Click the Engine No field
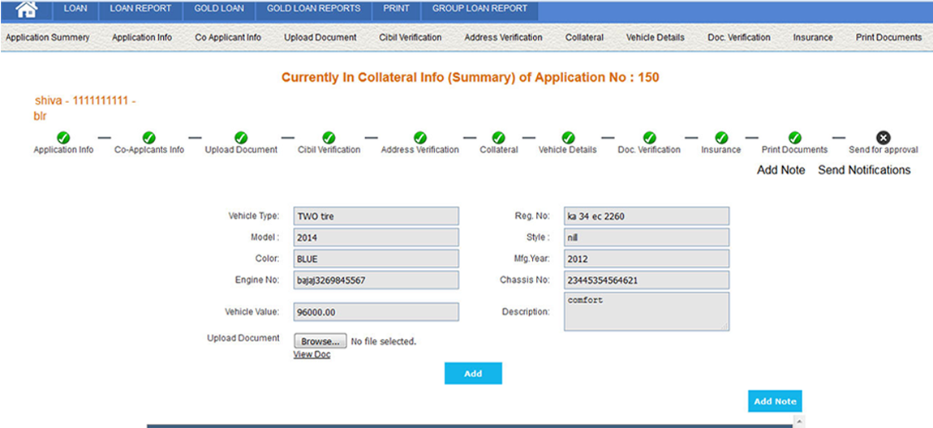933x428 pixels. pos(376,280)
